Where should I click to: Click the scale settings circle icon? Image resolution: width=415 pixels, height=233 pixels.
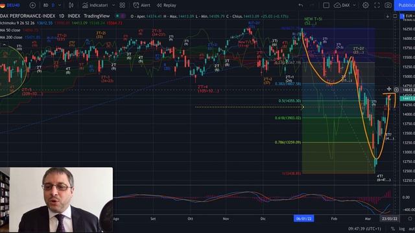[x=410, y=219]
